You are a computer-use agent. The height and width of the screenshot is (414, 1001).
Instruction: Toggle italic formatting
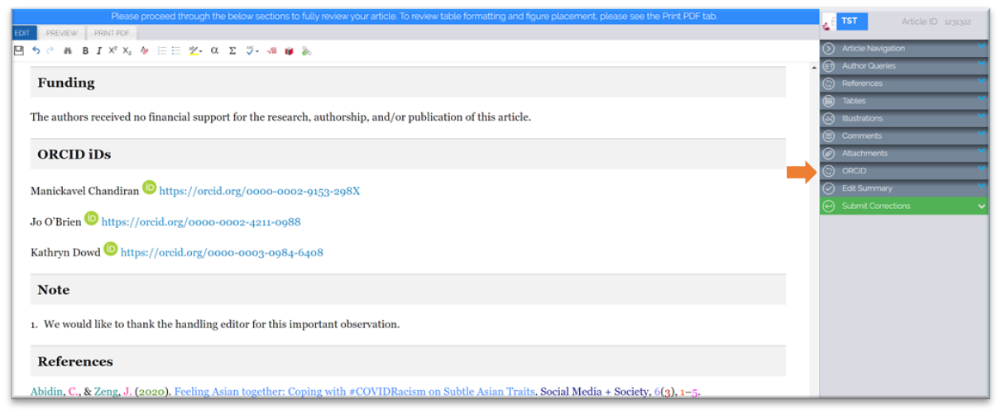point(98,51)
